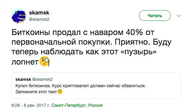The width and height of the screenshot is (192, 111).
Task: Open the Санкт-Петербург, Россия location link
Action: [x=77, y=105]
